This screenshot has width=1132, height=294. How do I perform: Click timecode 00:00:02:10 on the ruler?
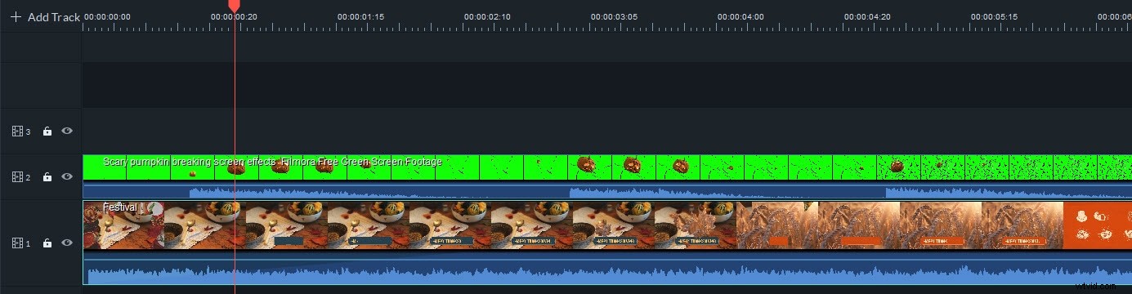pos(487,16)
